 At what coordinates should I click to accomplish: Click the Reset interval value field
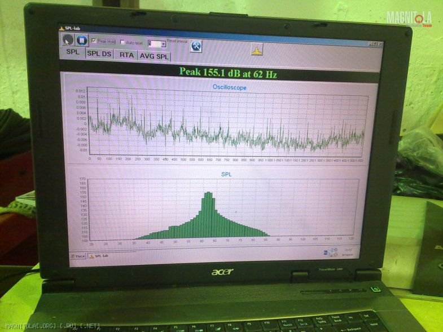click(153, 43)
